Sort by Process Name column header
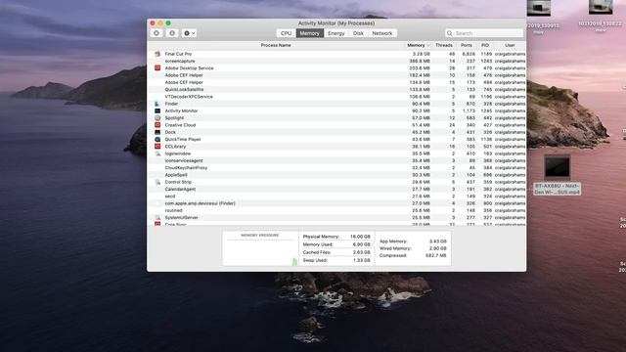626x352 pixels. pos(276,46)
